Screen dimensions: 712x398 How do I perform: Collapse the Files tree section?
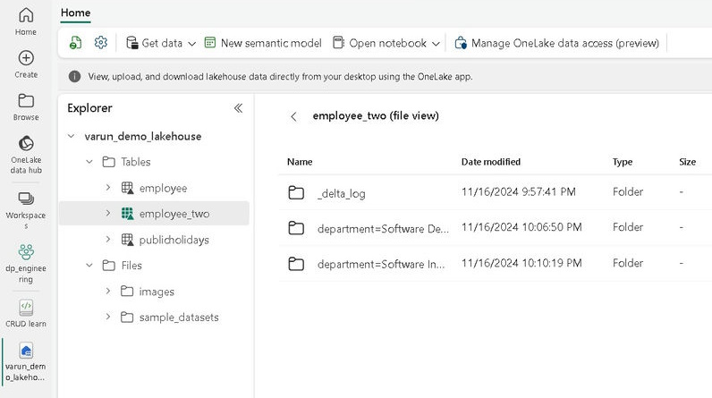tap(89, 266)
